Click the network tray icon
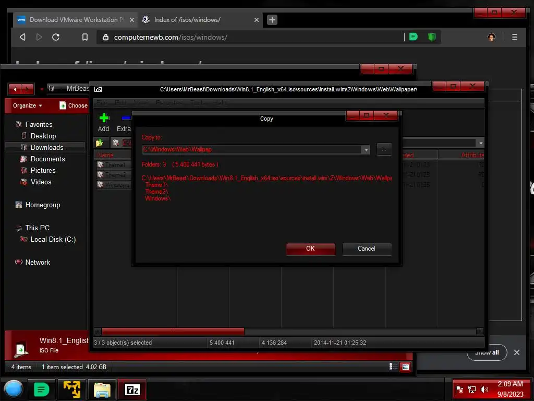534x401 pixels. pos(471,390)
